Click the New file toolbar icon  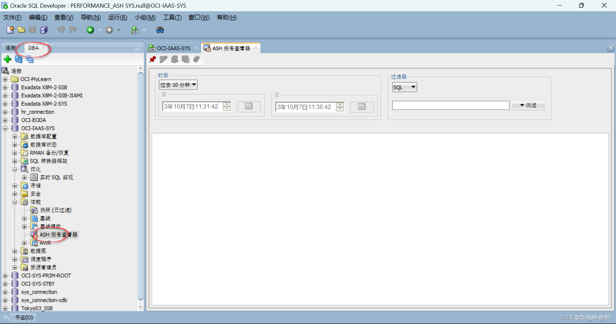10,30
